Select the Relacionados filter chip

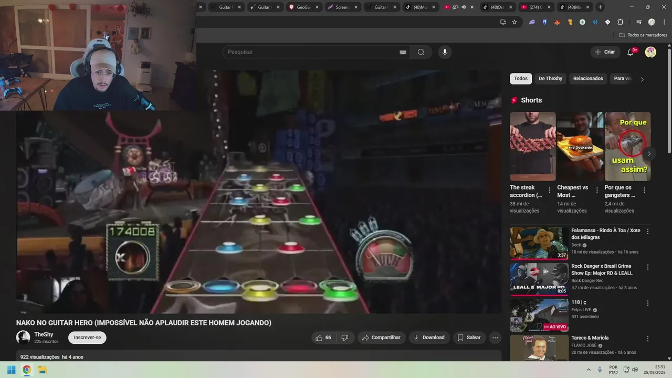588,79
